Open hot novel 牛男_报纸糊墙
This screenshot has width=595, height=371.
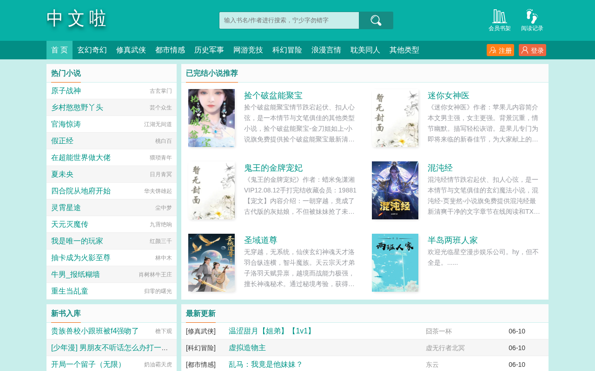[x=75, y=275]
